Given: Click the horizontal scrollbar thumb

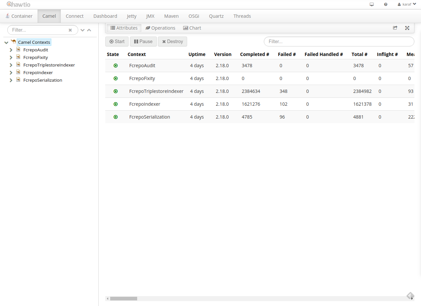Looking at the screenshot, I should [124, 299].
